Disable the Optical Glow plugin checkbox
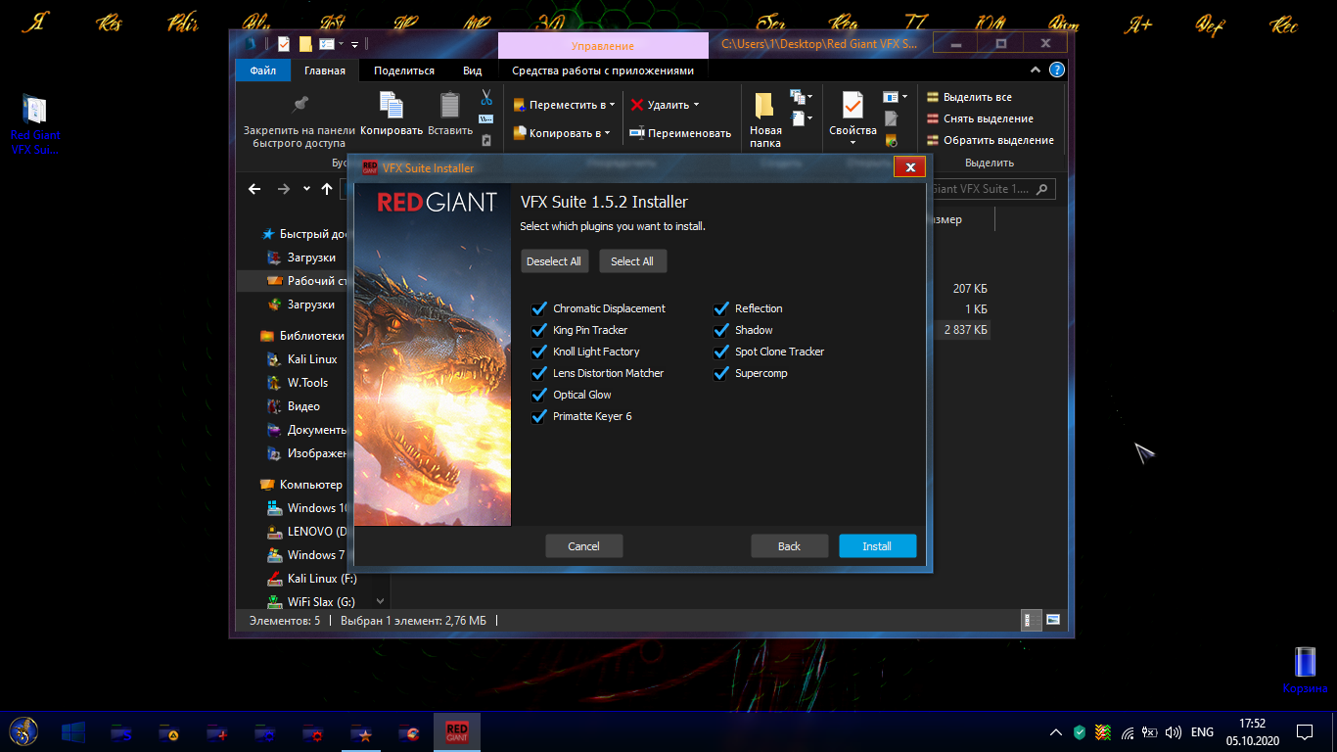Viewport: 1337px width, 752px height. (x=538, y=395)
